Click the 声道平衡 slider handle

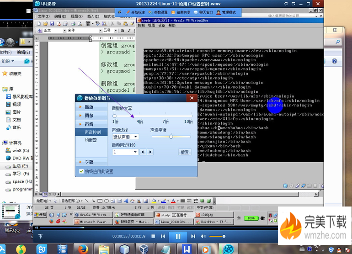click(171, 137)
